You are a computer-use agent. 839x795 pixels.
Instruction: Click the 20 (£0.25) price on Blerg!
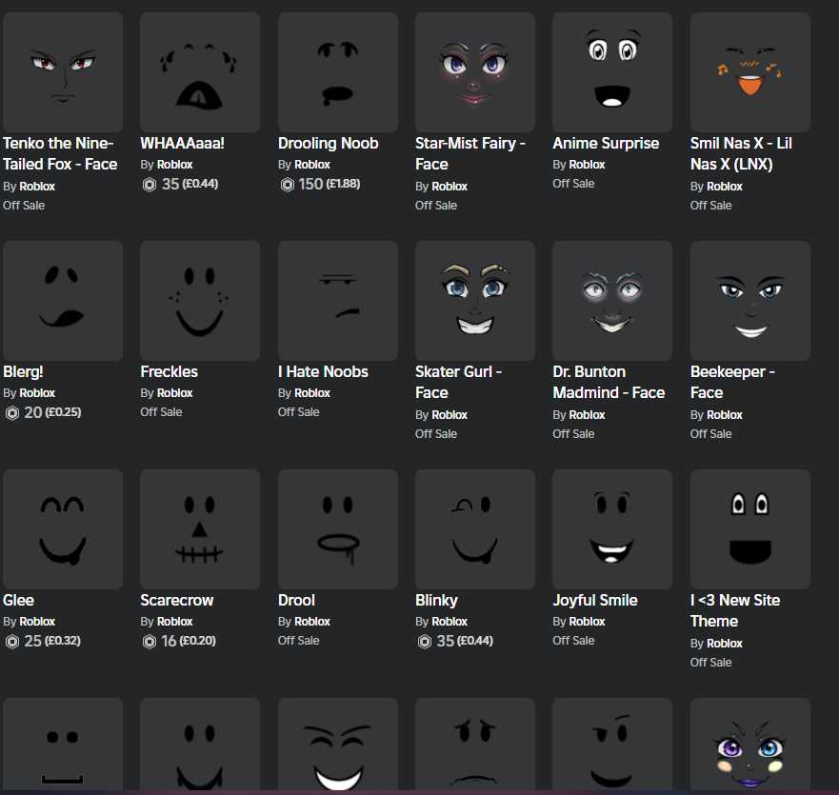tap(52, 413)
